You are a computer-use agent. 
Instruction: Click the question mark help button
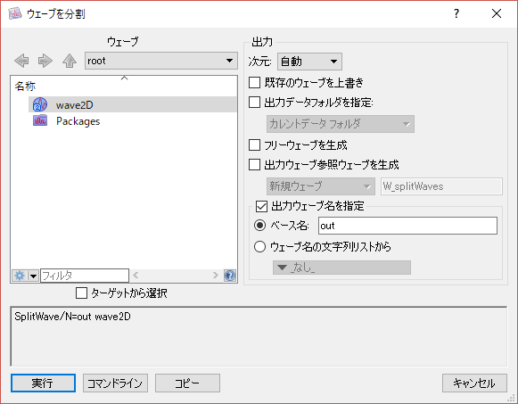456,13
